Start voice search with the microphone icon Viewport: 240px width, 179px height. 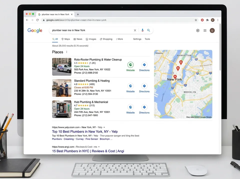click(142, 30)
